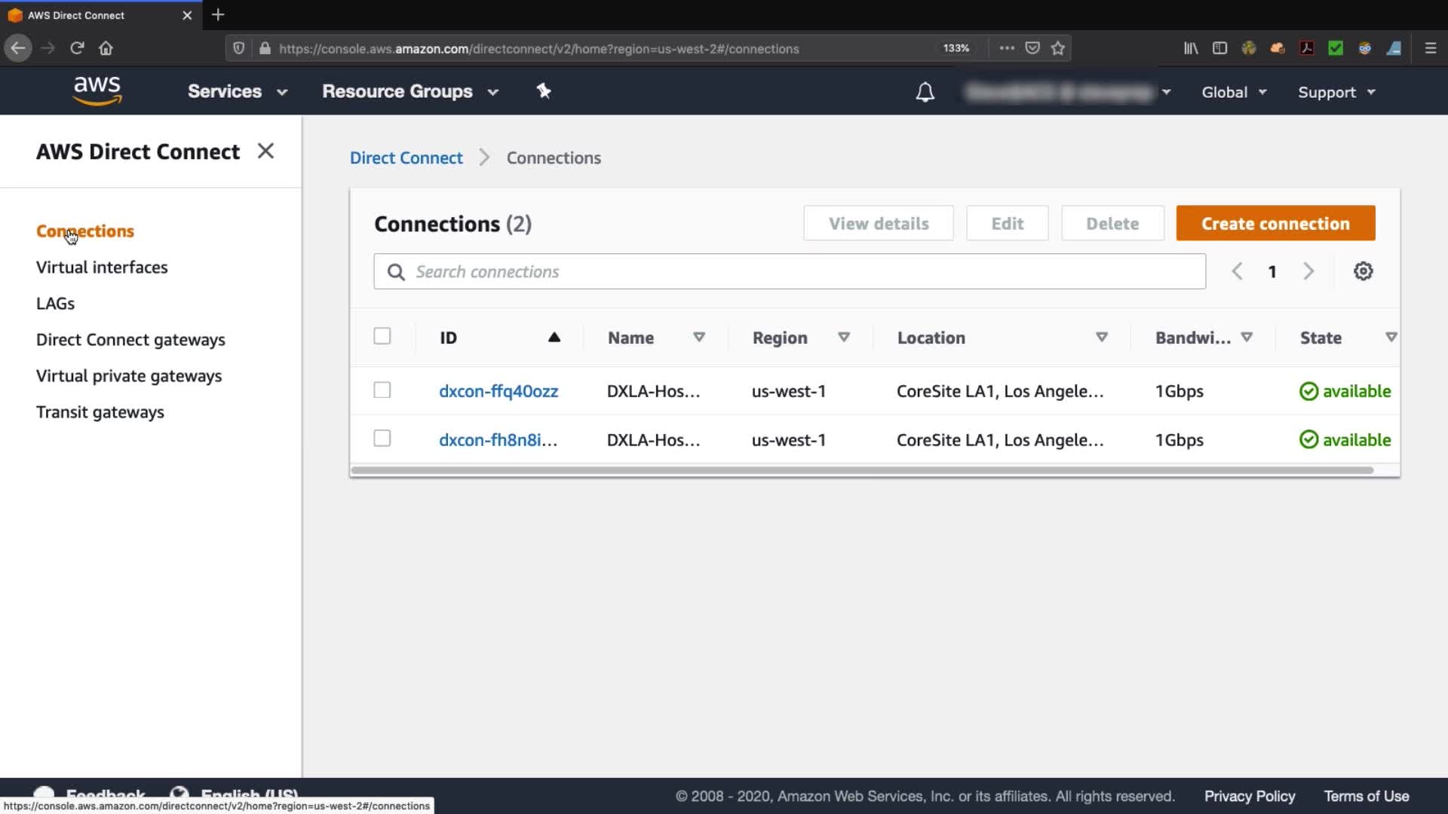The height and width of the screenshot is (814, 1448).
Task: Check the dxcon-ffq40ozz row checkbox
Action: [x=382, y=390]
